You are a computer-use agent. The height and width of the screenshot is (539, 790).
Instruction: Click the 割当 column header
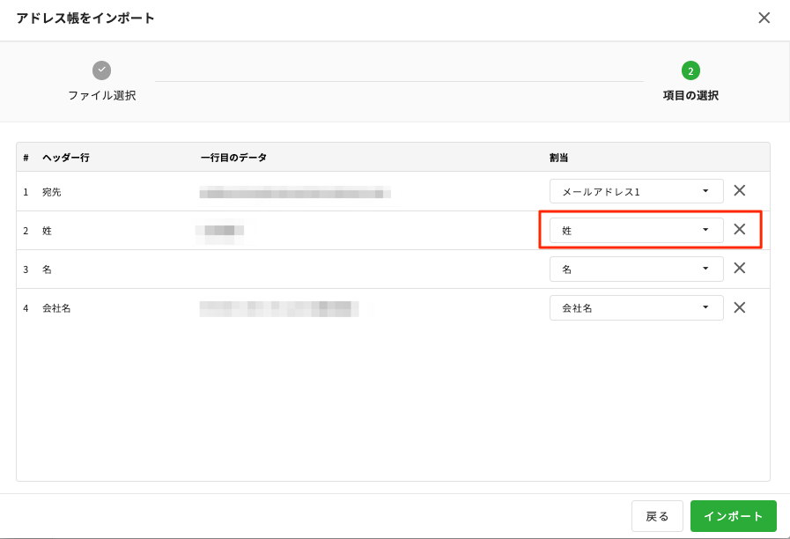[558, 158]
